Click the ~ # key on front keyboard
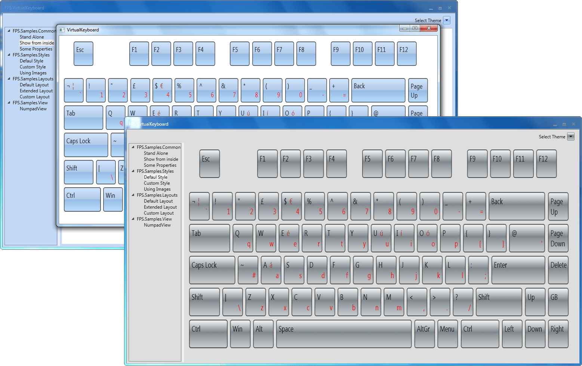582x366 pixels. [248, 270]
